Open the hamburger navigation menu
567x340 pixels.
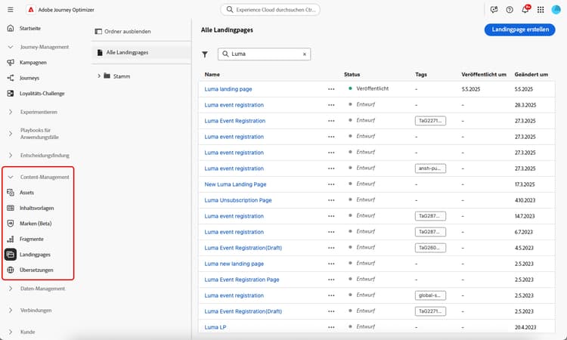(x=10, y=10)
